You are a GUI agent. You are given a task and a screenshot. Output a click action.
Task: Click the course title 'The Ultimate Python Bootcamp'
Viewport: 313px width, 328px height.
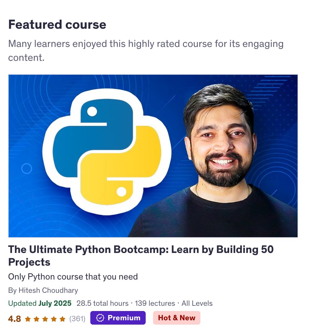141,256
